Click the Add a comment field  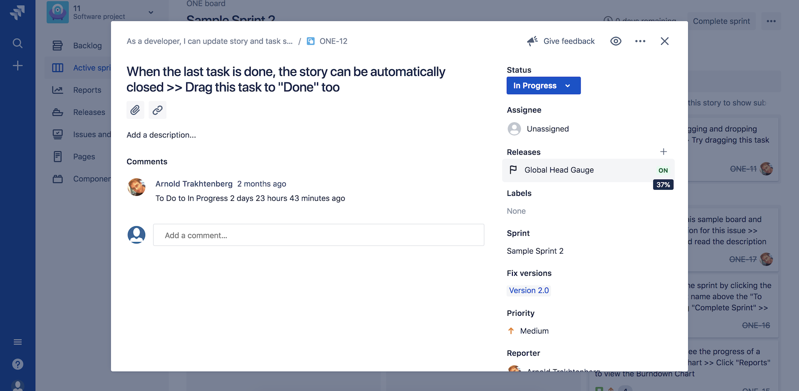pyautogui.click(x=318, y=235)
